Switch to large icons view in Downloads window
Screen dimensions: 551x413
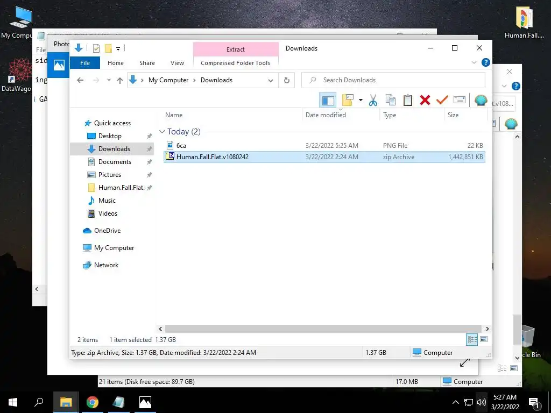point(484,339)
